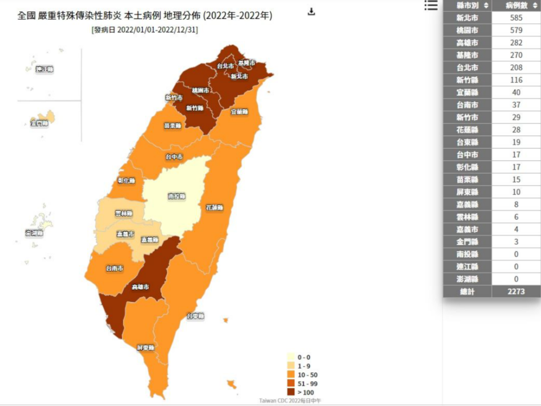The width and height of the screenshot is (541, 406).
Task: Click 澎湖縣 row in the table
Action: tap(491, 279)
